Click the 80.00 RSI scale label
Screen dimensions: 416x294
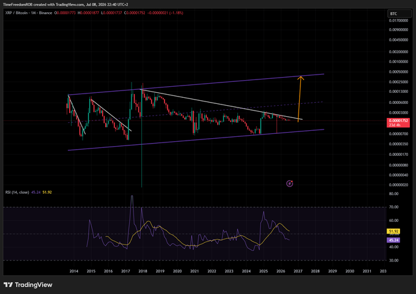point(394,194)
